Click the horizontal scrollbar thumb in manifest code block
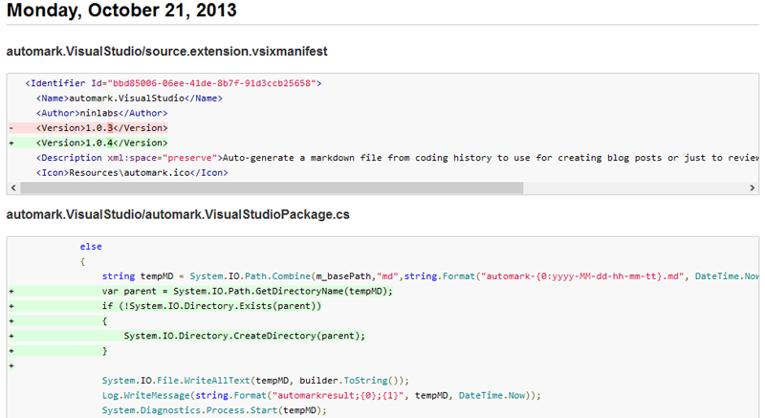 pyautogui.click(x=272, y=187)
